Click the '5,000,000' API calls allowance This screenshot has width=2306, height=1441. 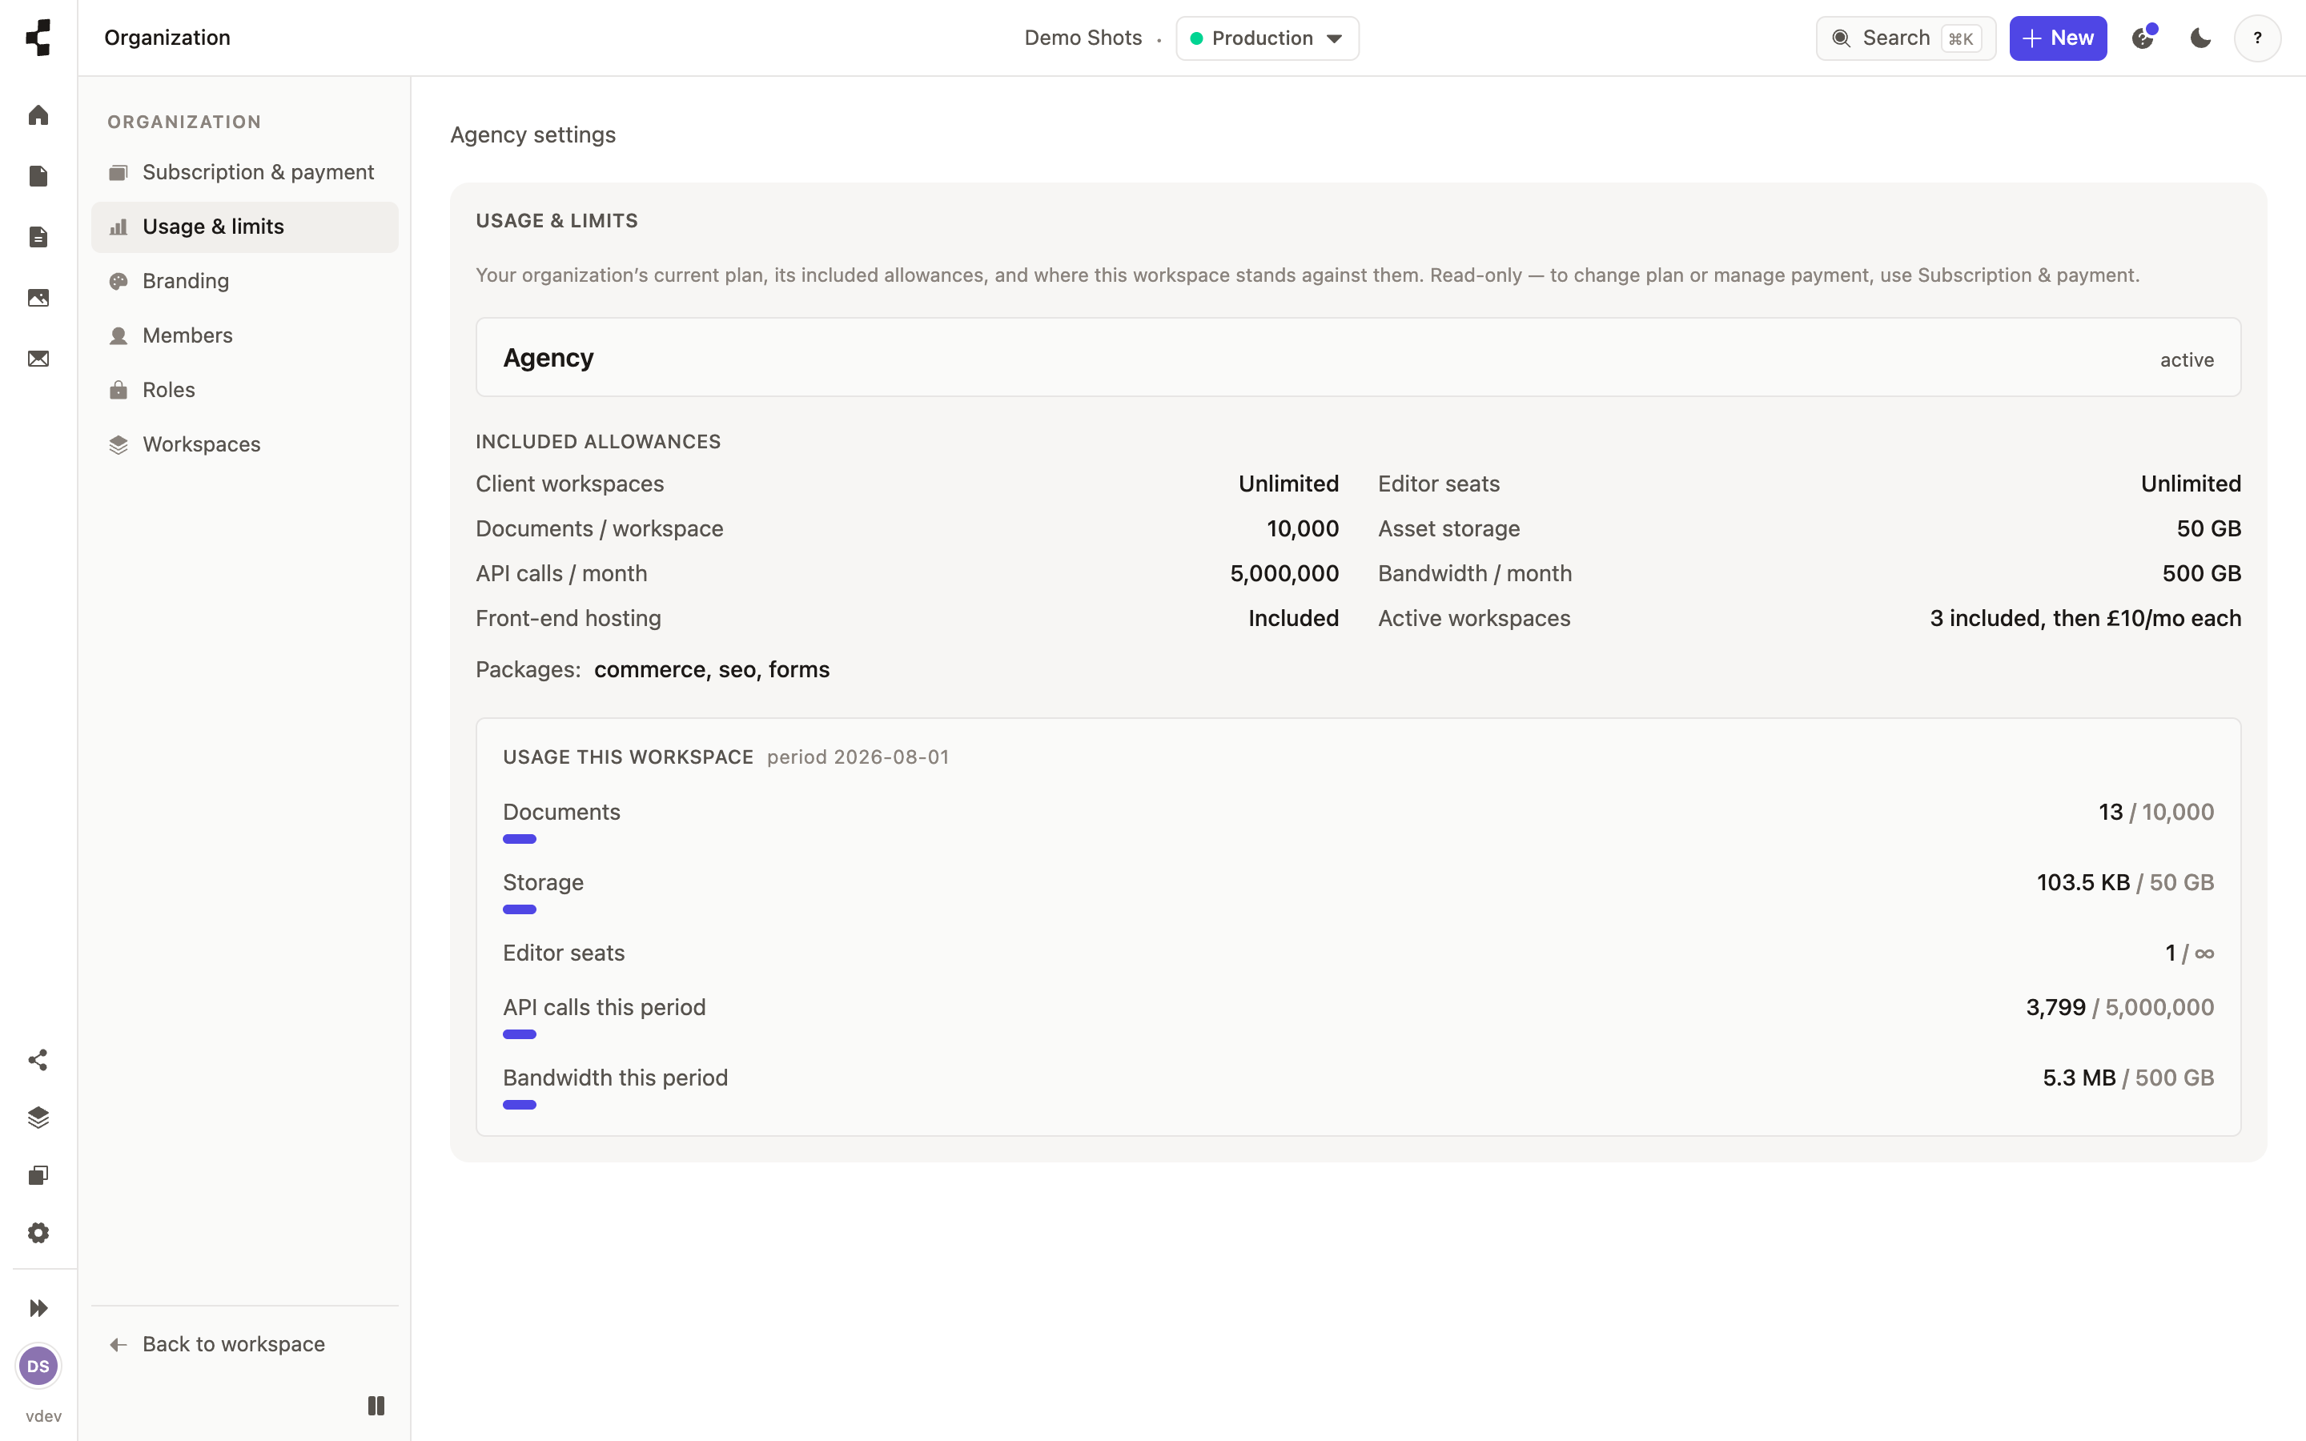tap(1284, 574)
